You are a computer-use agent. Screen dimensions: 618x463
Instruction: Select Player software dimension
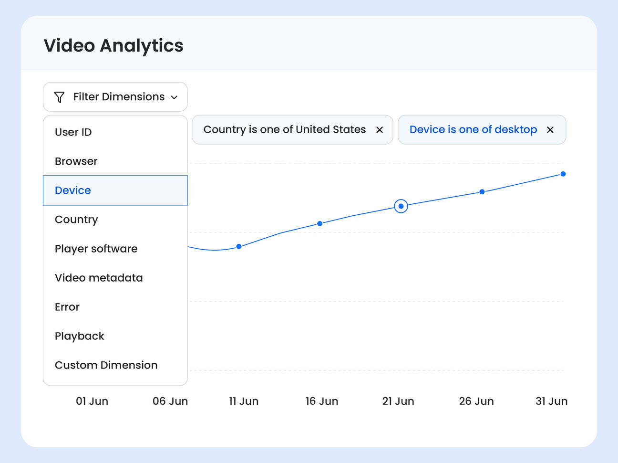[x=115, y=249]
